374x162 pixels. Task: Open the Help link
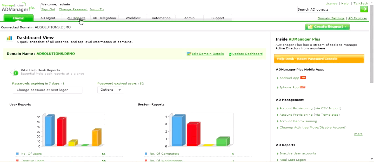coord(345,4)
